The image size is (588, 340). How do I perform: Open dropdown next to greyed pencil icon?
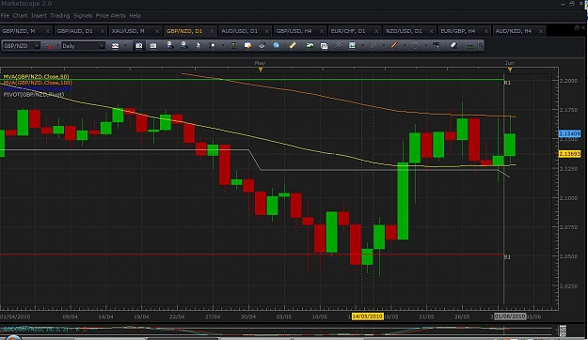(383, 46)
